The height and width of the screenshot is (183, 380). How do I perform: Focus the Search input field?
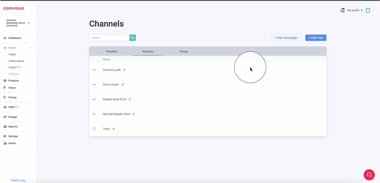(109, 38)
